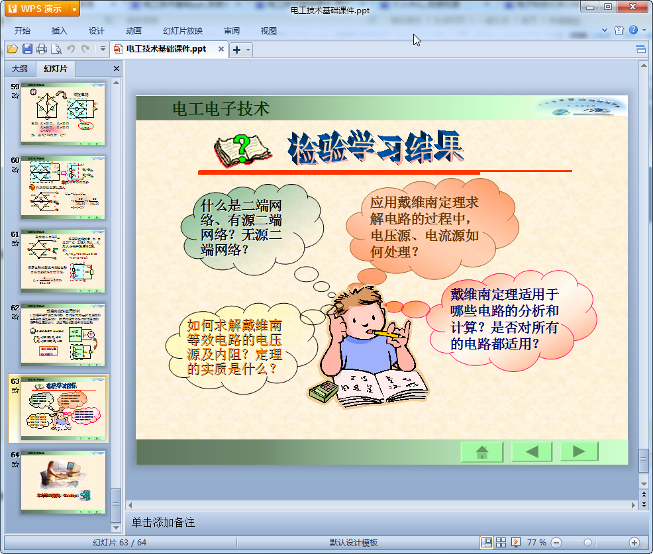653x554 pixels.
Task: Expand the new tab dropdown arrow beside the plus
Action: 248,50
